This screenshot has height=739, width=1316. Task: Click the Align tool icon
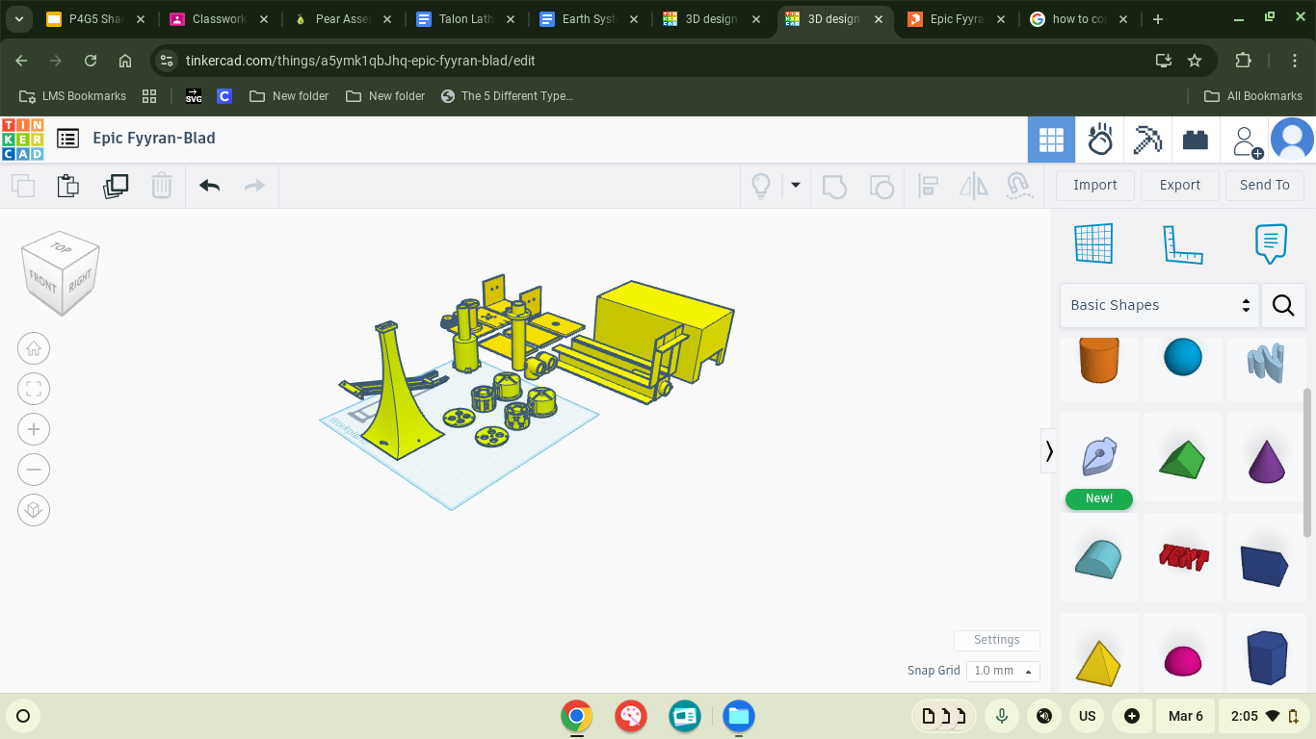(x=929, y=186)
